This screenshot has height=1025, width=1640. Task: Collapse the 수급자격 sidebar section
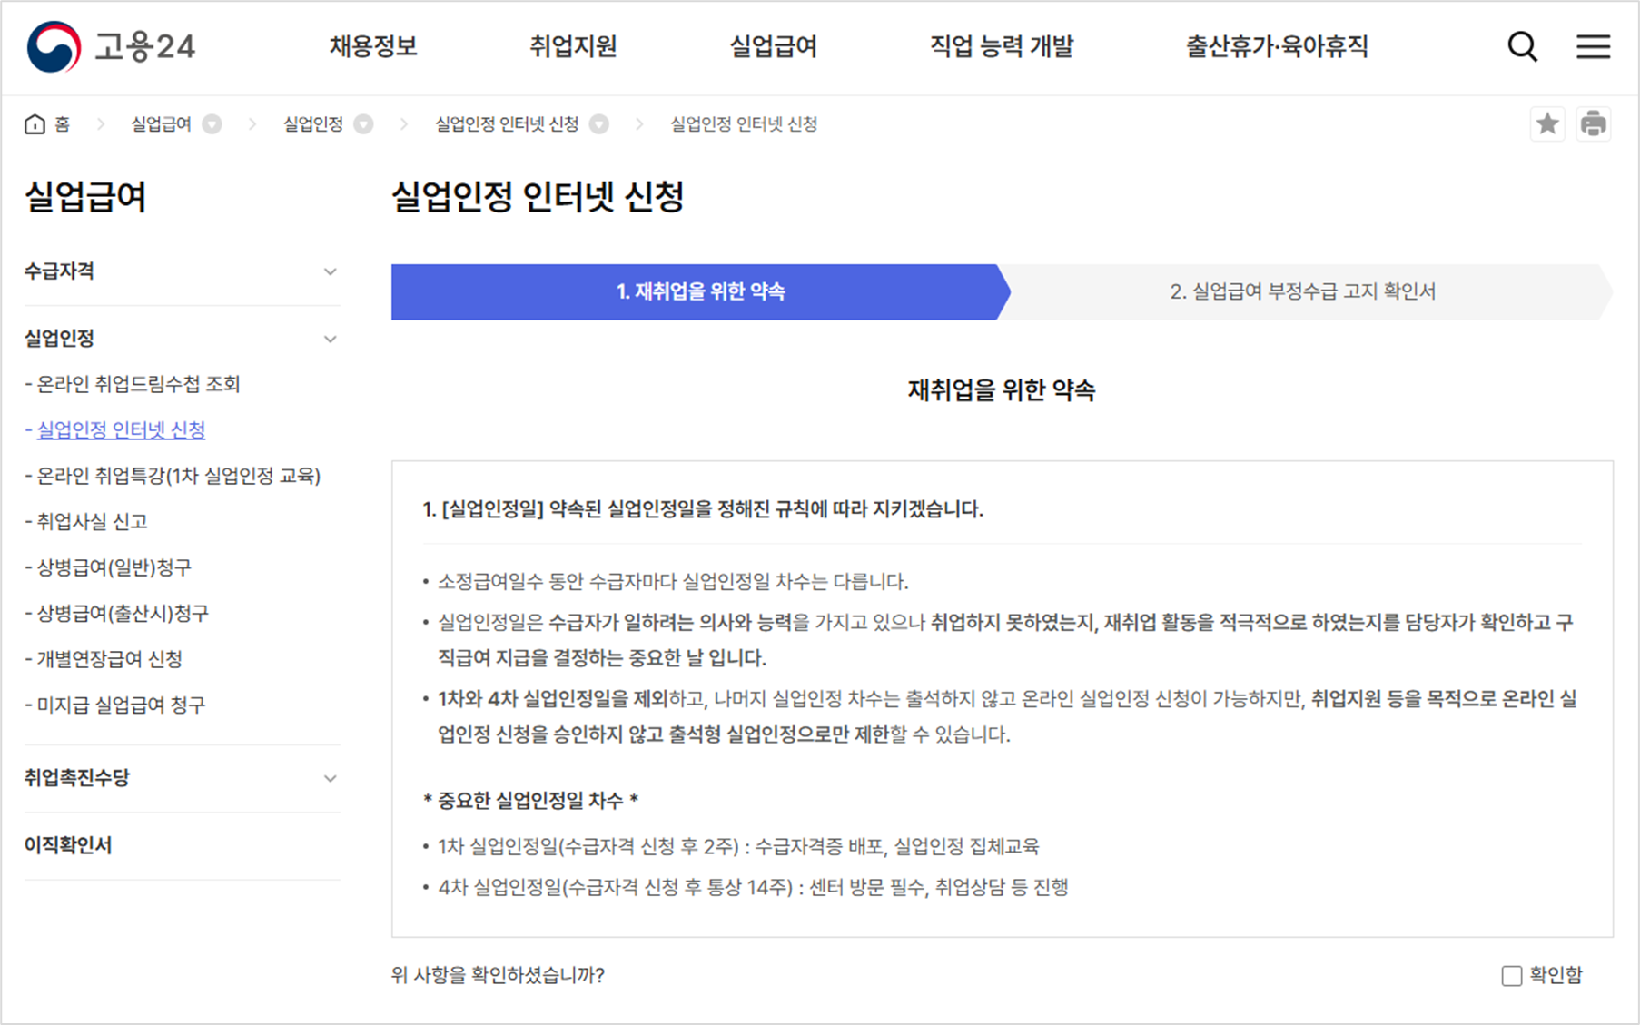(329, 271)
